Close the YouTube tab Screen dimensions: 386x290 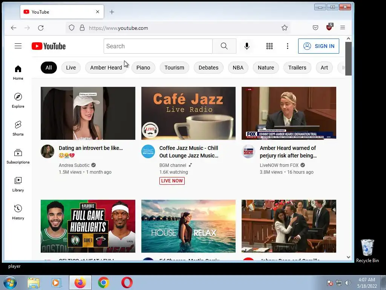98,12
